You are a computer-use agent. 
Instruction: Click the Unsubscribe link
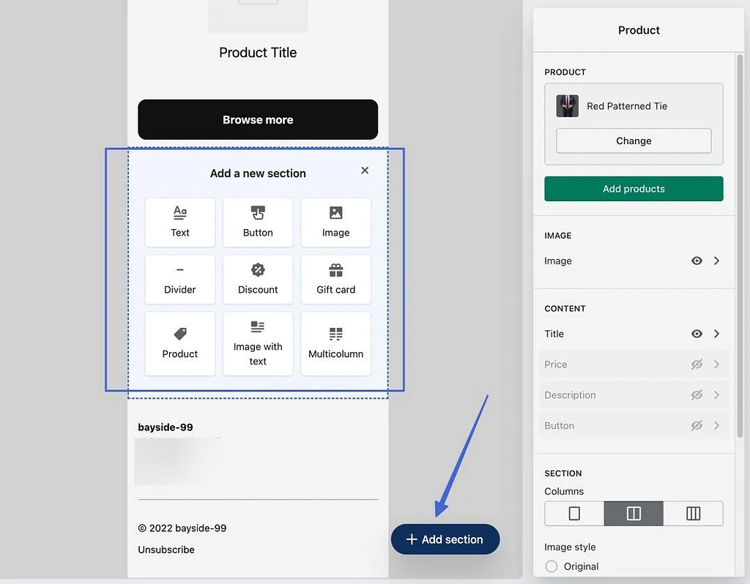click(x=166, y=550)
